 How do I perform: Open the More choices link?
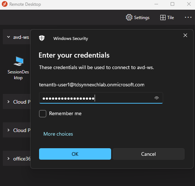[x=58, y=134]
